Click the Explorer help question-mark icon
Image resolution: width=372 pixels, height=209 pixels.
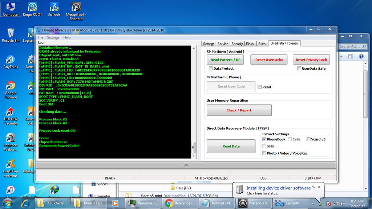(x=361, y=56)
